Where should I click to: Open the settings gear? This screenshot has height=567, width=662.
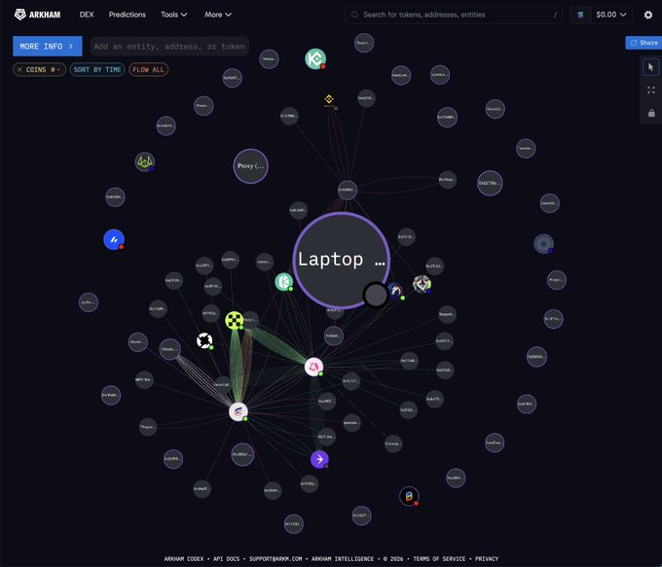click(648, 15)
